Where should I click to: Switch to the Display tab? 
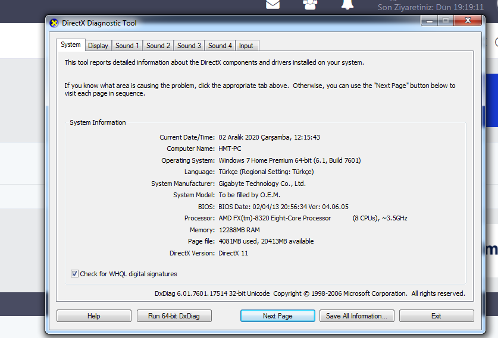click(x=98, y=46)
